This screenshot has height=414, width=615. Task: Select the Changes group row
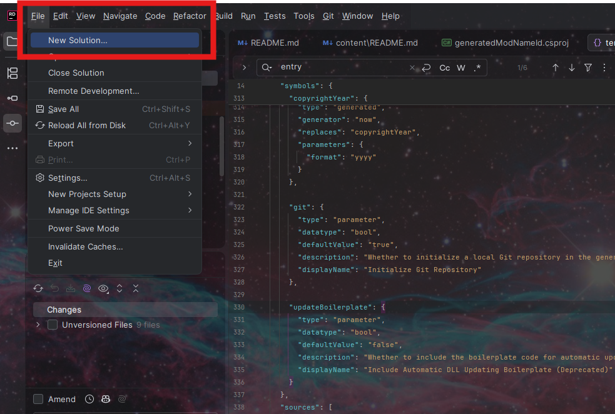[126, 310]
